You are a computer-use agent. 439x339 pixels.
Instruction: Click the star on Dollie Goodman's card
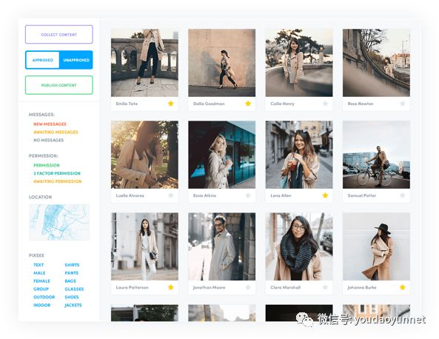[x=248, y=104]
